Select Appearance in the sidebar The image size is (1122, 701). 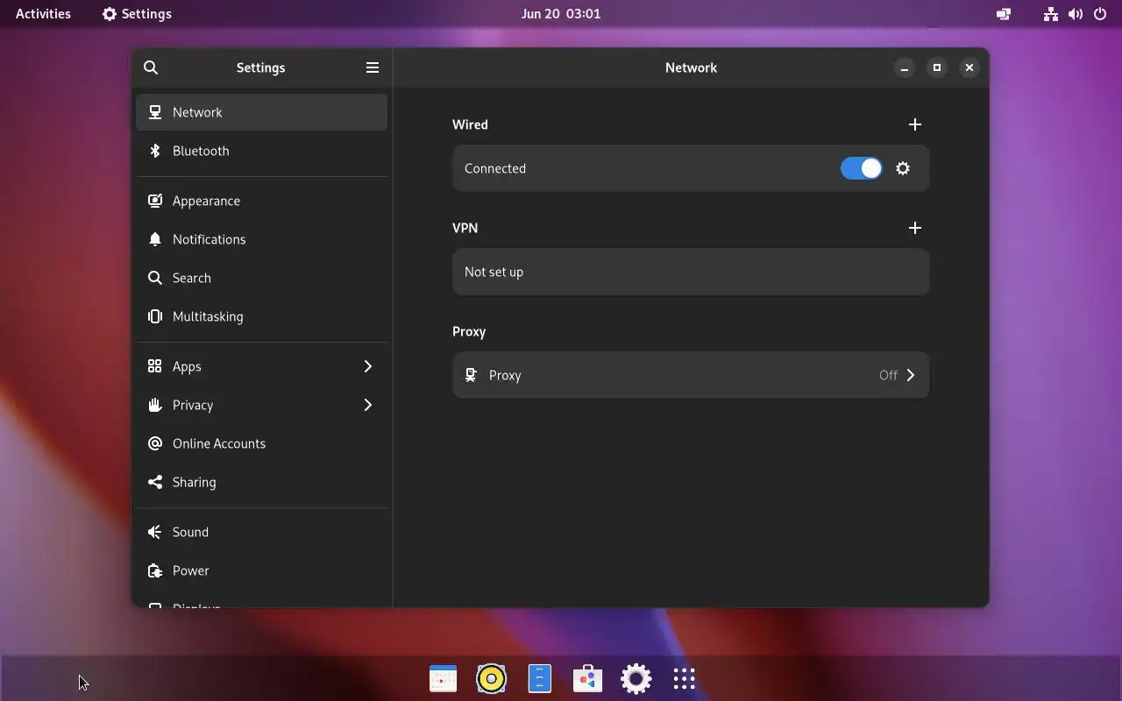[261, 201]
